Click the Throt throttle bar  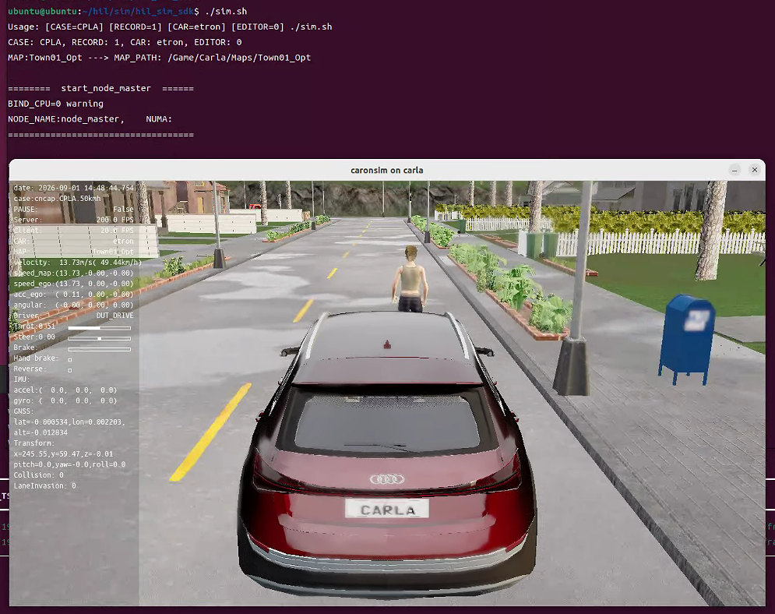click(x=100, y=328)
